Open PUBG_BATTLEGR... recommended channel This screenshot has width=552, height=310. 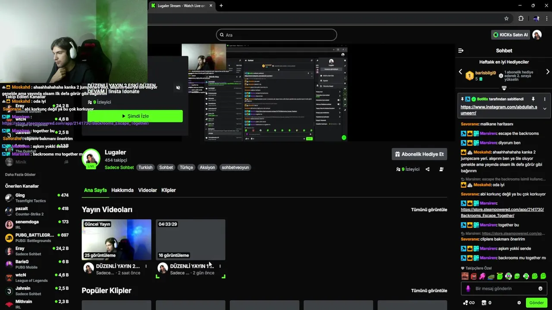37,238
